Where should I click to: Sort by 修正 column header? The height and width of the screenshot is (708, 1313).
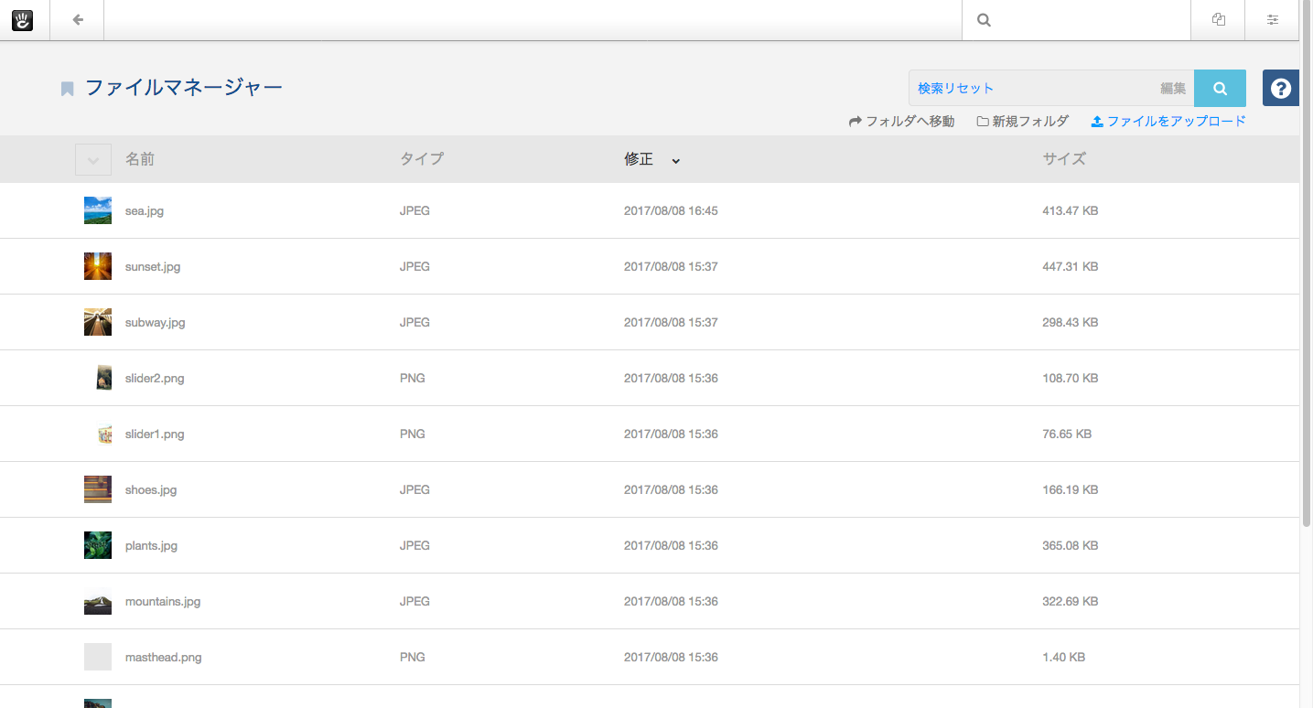point(639,159)
